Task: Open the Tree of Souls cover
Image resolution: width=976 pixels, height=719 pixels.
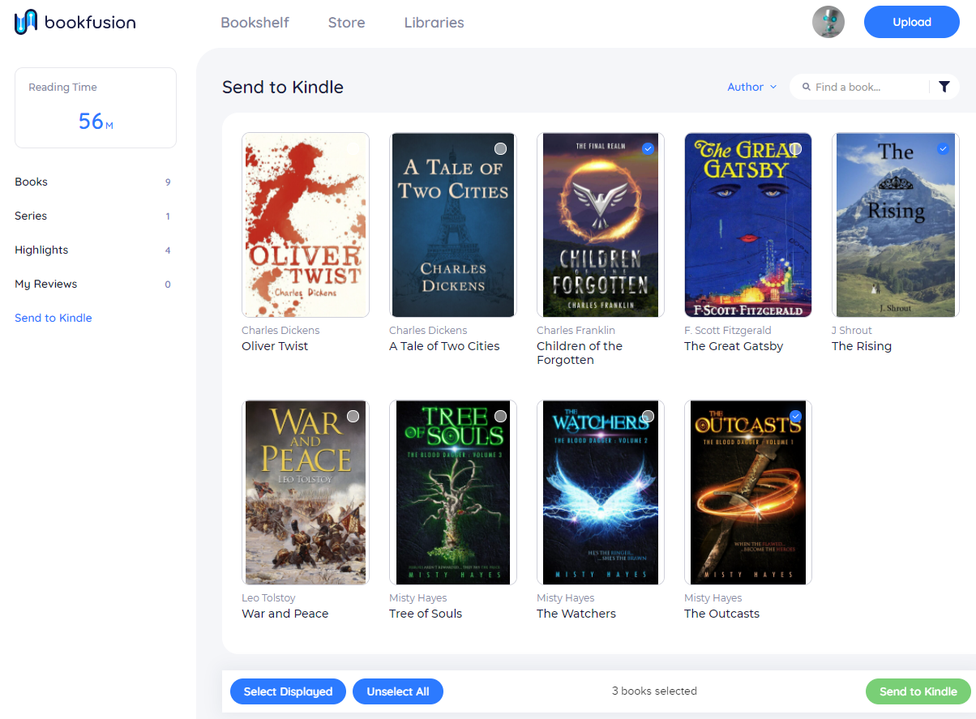Action: pos(453,492)
